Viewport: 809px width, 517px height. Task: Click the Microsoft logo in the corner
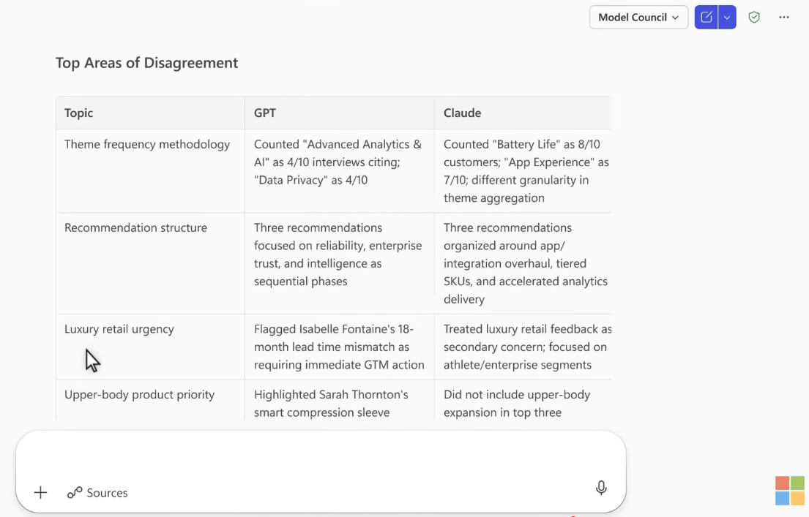[x=790, y=491]
